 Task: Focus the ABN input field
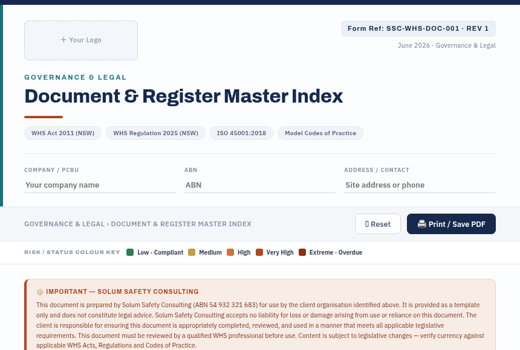pos(259,185)
